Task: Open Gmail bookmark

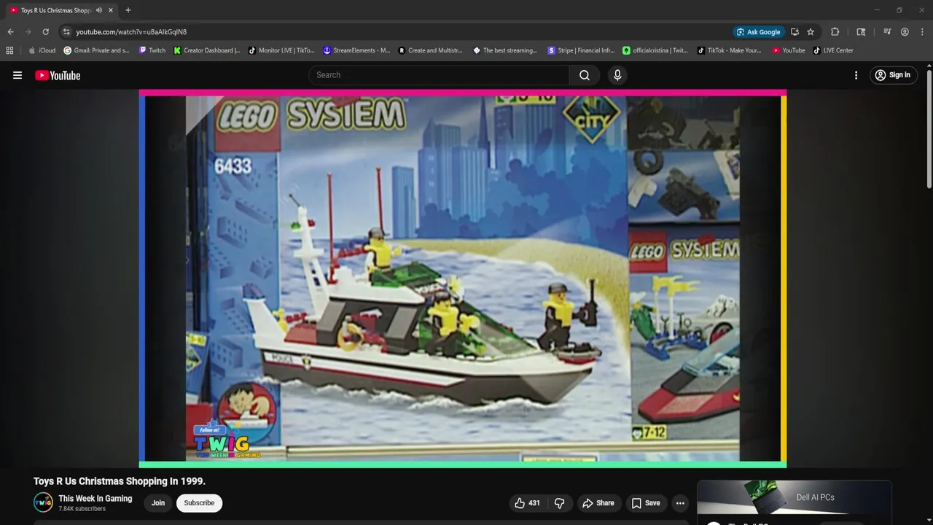Action: 96,50
